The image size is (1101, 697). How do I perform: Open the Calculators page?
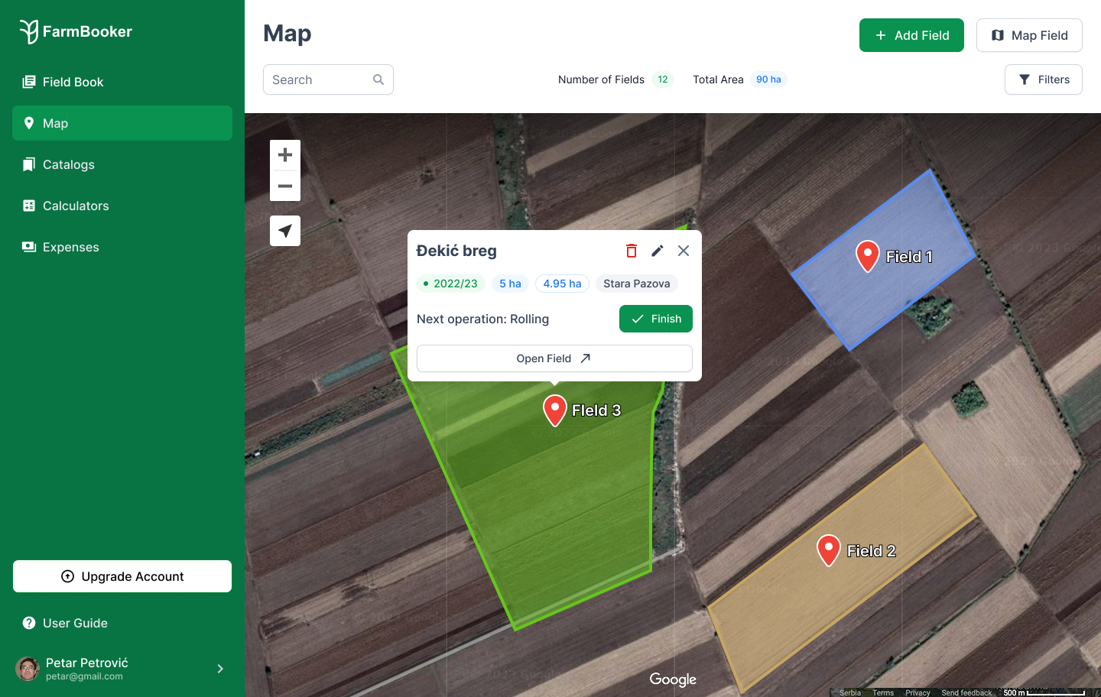click(x=76, y=206)
